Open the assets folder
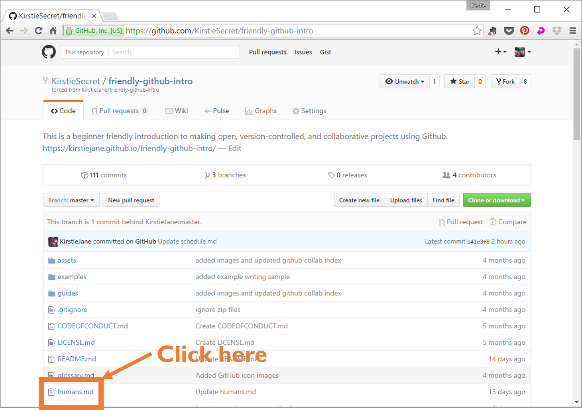 coord(67,260)
